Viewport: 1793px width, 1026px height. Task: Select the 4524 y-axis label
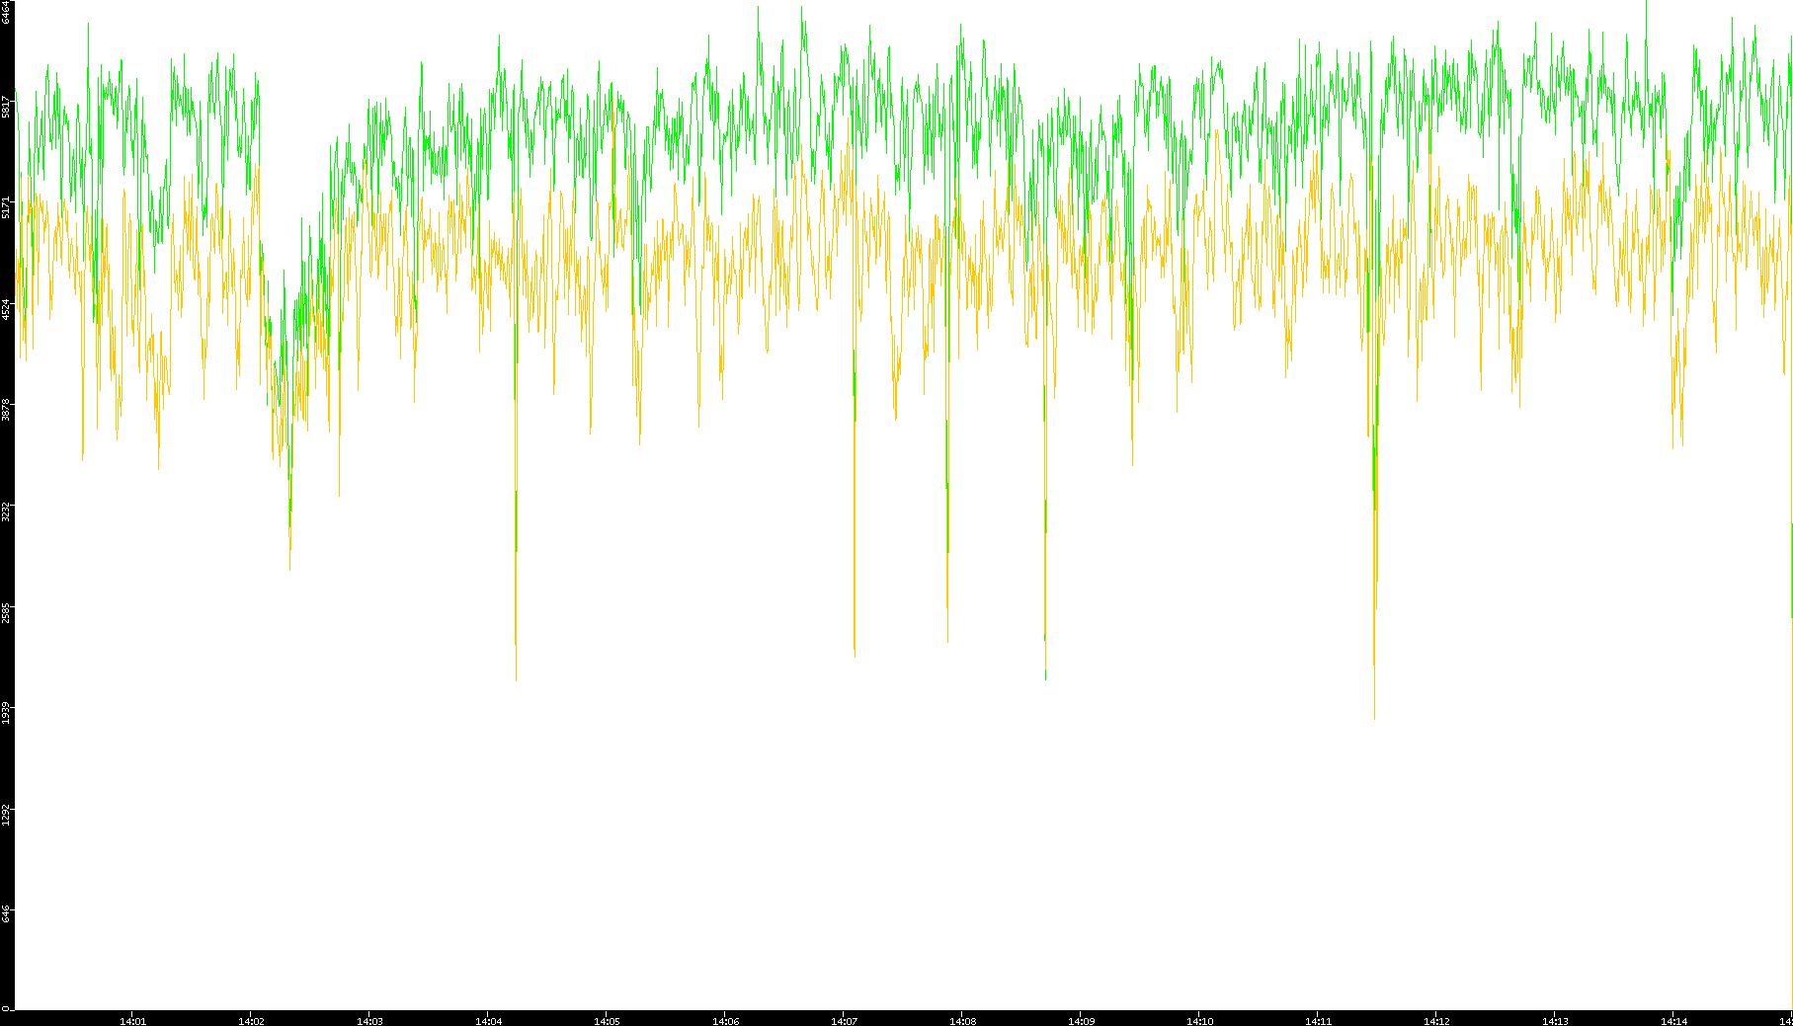pyautogui.click(x=6, y=309)
